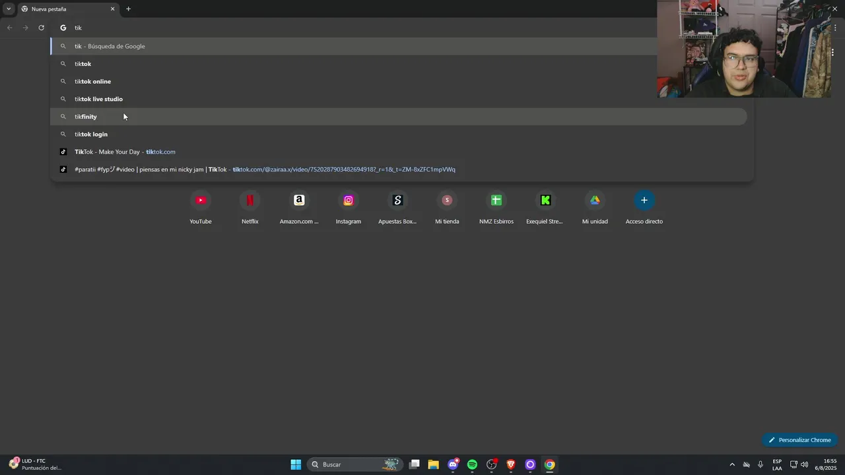This screenshot has width=845, height=475.
Task: Reload the page with refresh icon
Action: tap(41, 28)
